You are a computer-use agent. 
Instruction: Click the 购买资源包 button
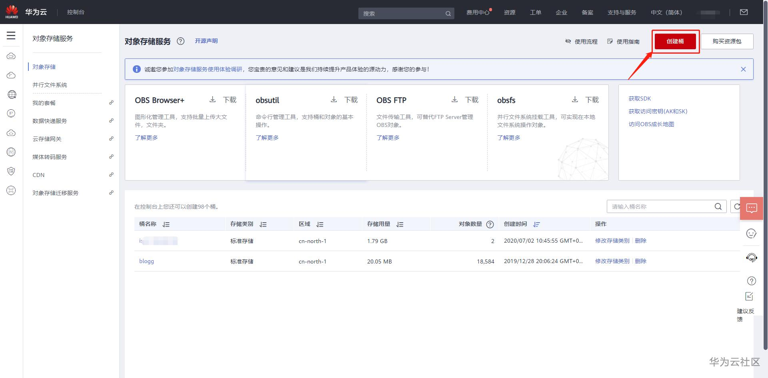(x=727, y=41)
